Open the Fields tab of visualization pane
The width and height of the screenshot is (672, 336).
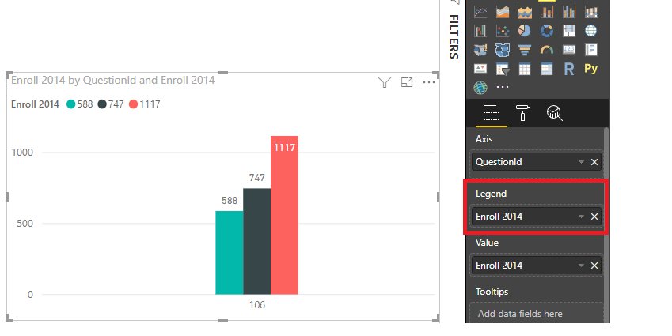tap(492, 113)
